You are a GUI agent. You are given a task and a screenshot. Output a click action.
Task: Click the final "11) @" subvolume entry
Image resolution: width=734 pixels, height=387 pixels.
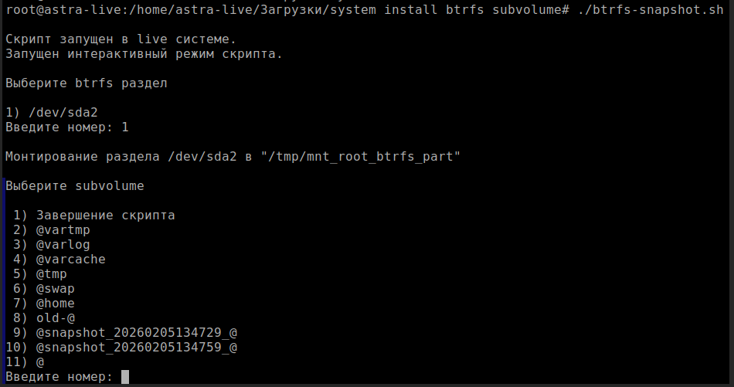tap(39, 362)
